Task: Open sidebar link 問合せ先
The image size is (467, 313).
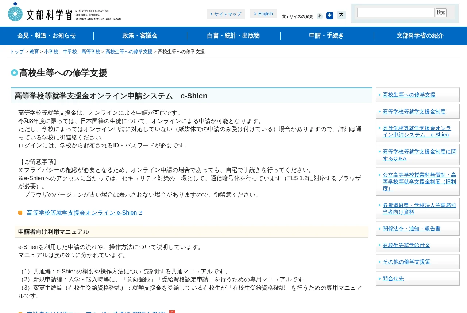Action: tap(393, 278)
